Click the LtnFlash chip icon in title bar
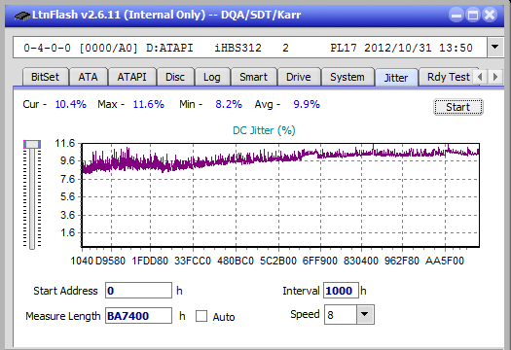The width and height of the screenshot is (511, 350). [x=22, y=15]
